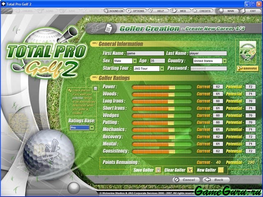Open the Sex dropdown
The height and width of the screenshot is (197, 263).
click(x=125, y=61)
